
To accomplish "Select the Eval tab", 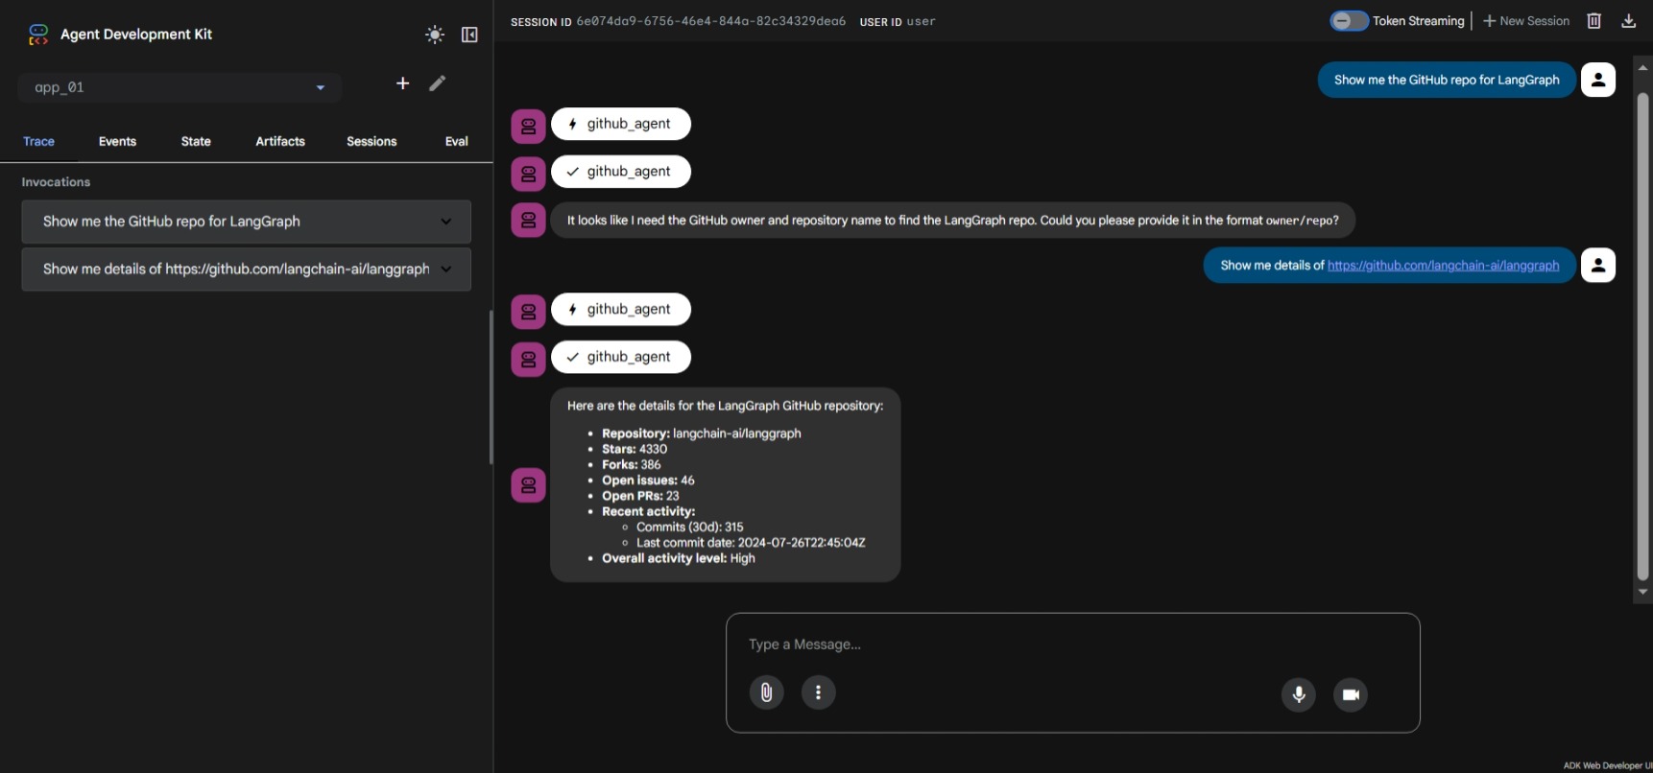I will point(457,141).
